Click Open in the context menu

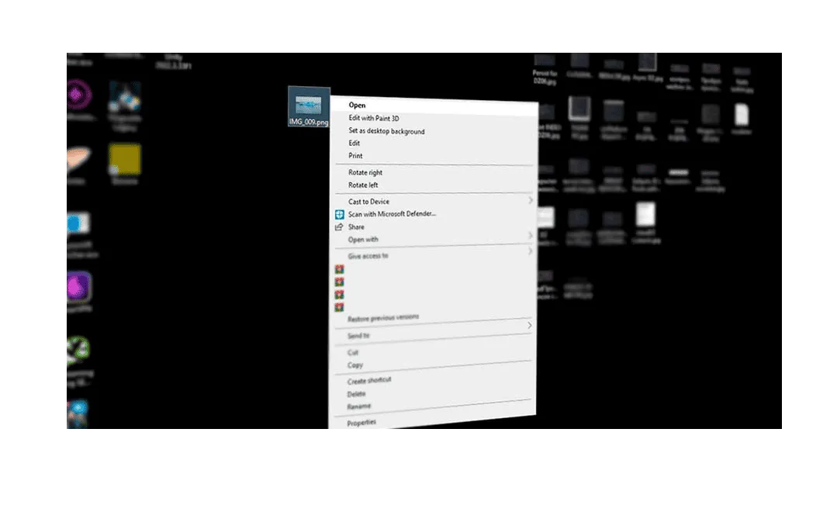(x=357, y=105)
